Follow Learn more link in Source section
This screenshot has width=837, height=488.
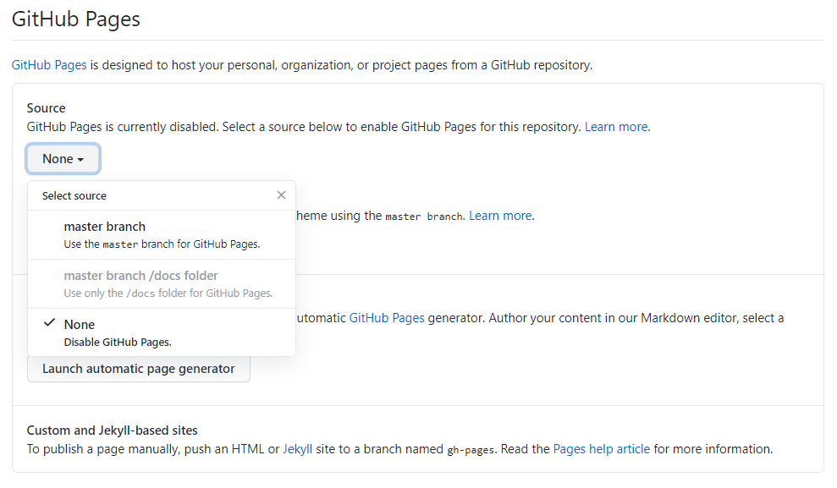pos(616,127)
